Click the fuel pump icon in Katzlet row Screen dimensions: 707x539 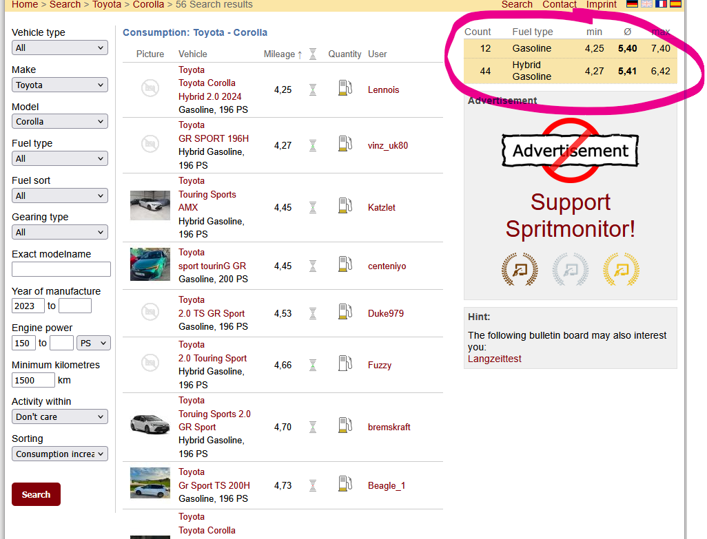[x=345, y=205]
